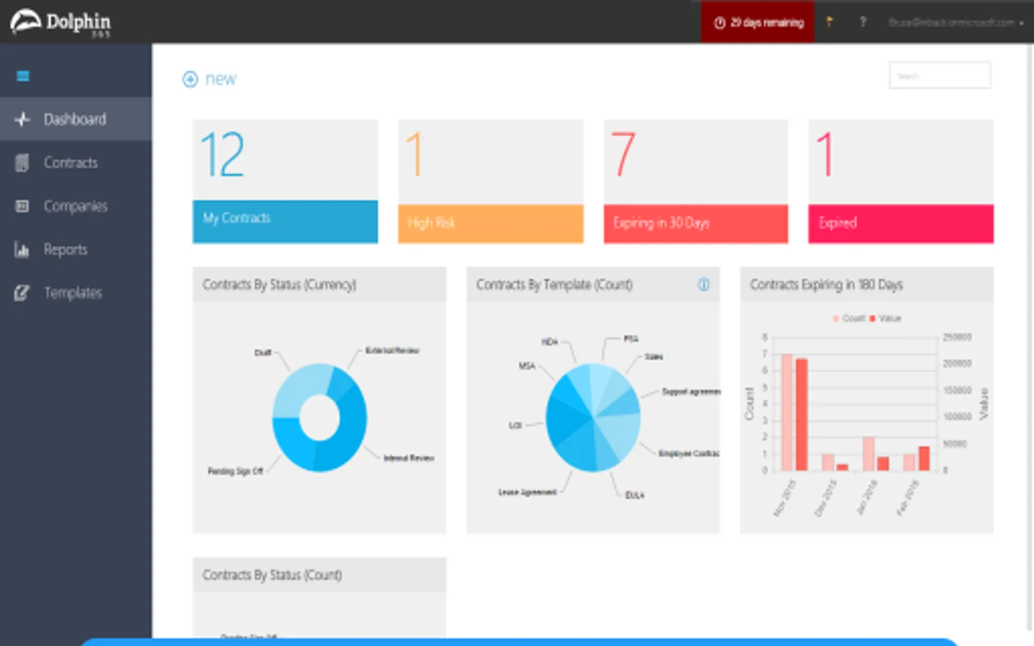Toggle the Value legend swatch
Screen dimensions: 1034x646
tap(872, 318)
